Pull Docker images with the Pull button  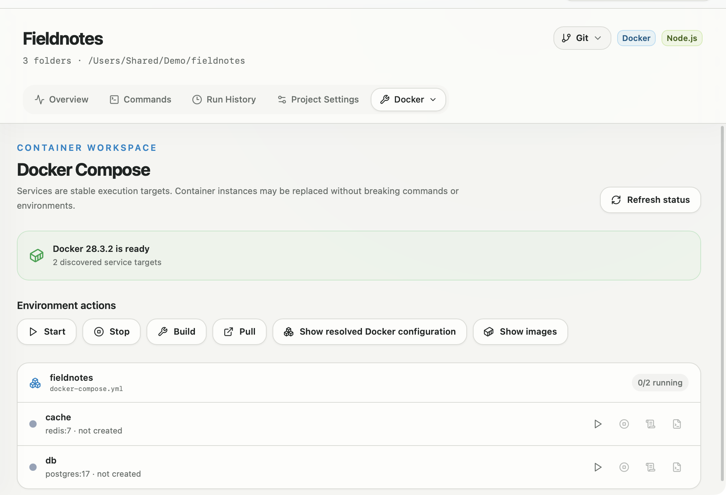click(x=240, y=332)
